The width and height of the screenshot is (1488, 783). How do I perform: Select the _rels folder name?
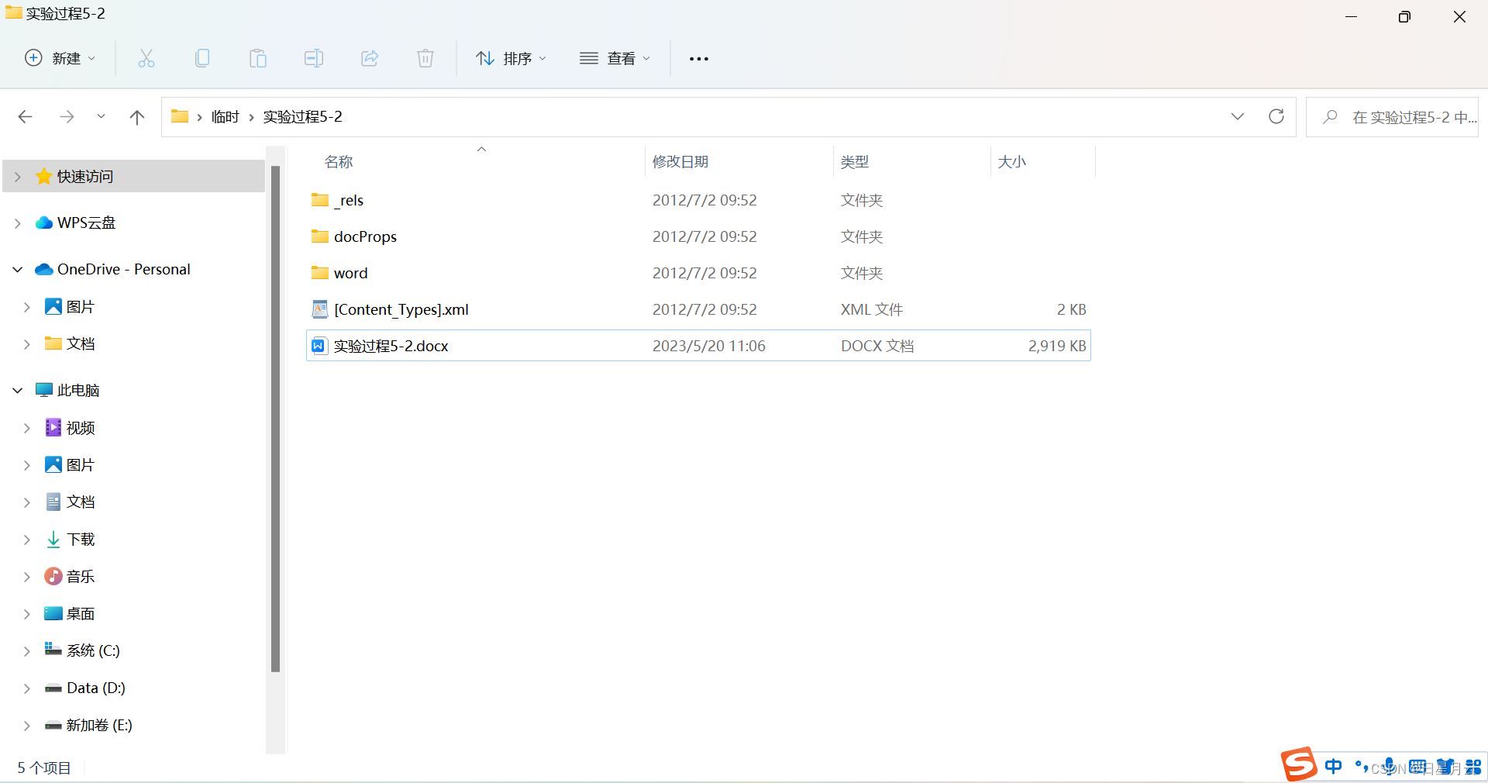click(x=349, y=200)
